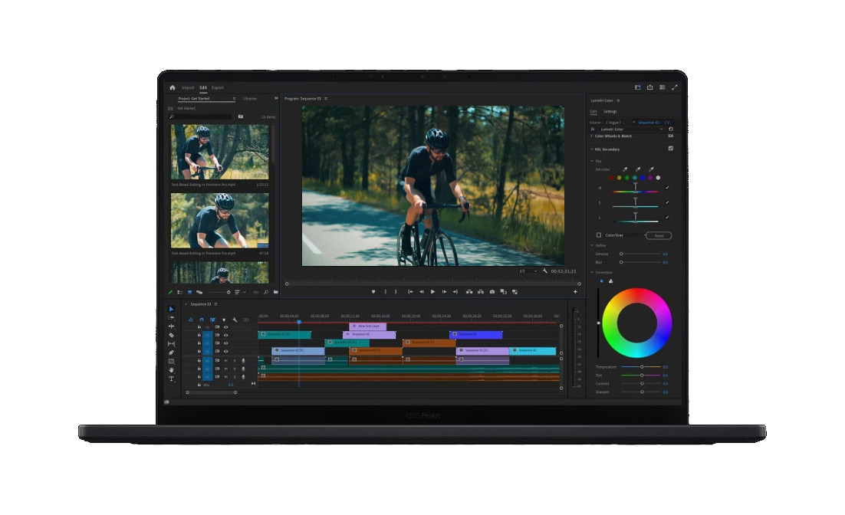Collapse the Refine section
Viewport: 845px width, 515px height.
pos(592,245)
